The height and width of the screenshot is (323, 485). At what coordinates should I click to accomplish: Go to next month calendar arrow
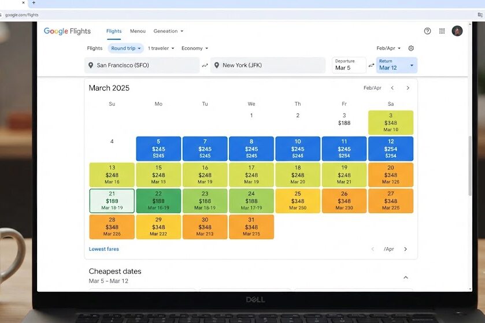pos(408,88)
